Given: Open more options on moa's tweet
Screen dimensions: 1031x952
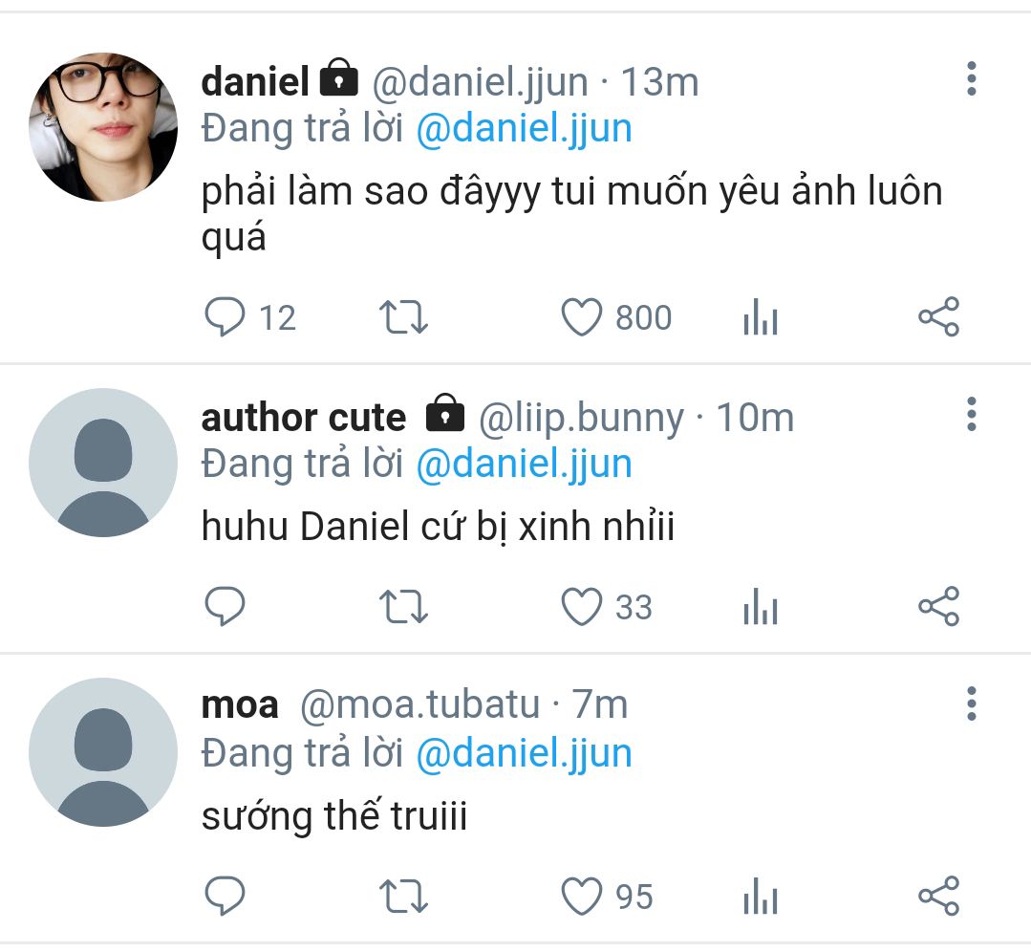Looking at the screenshot, I should click(971, 703).
